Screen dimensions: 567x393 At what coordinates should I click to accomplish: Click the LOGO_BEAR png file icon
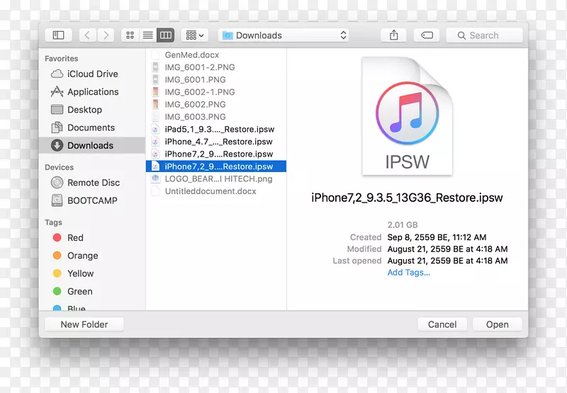(155, 178)
